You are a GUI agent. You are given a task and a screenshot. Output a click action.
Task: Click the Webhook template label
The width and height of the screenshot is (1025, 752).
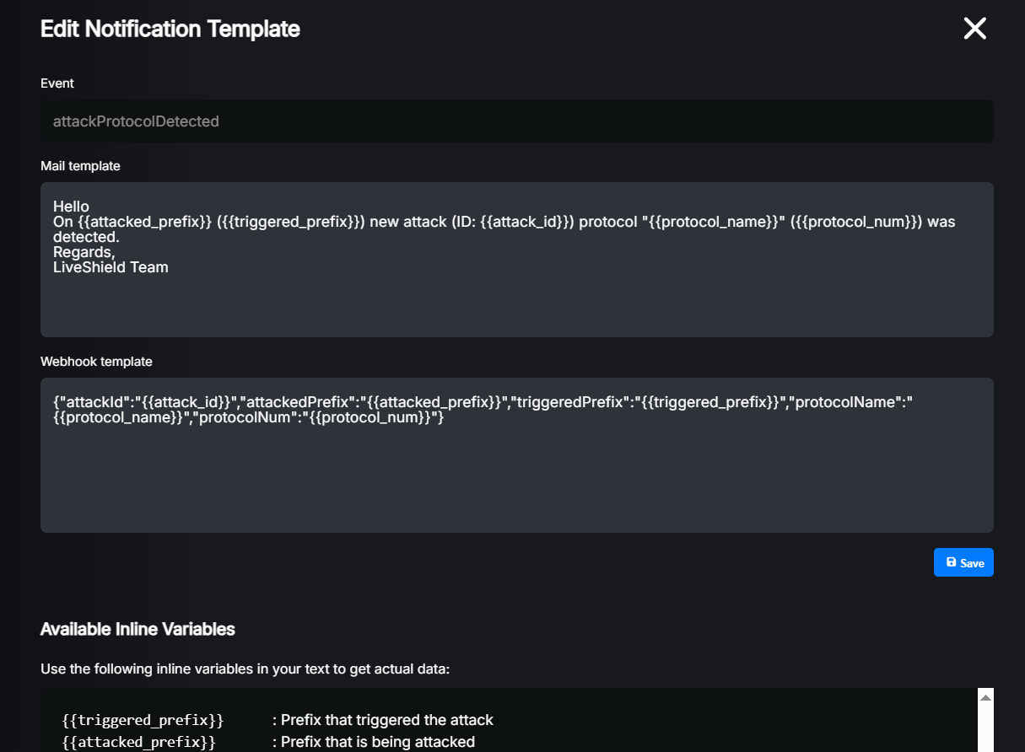[x=96, y=361]
